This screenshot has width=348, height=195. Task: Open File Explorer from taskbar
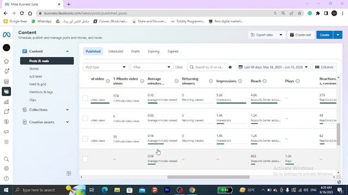117,190
